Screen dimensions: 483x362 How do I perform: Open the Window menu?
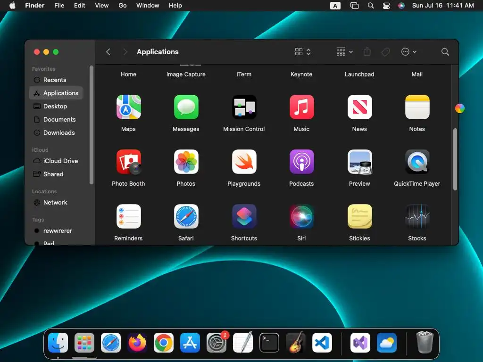coord(148,6)
